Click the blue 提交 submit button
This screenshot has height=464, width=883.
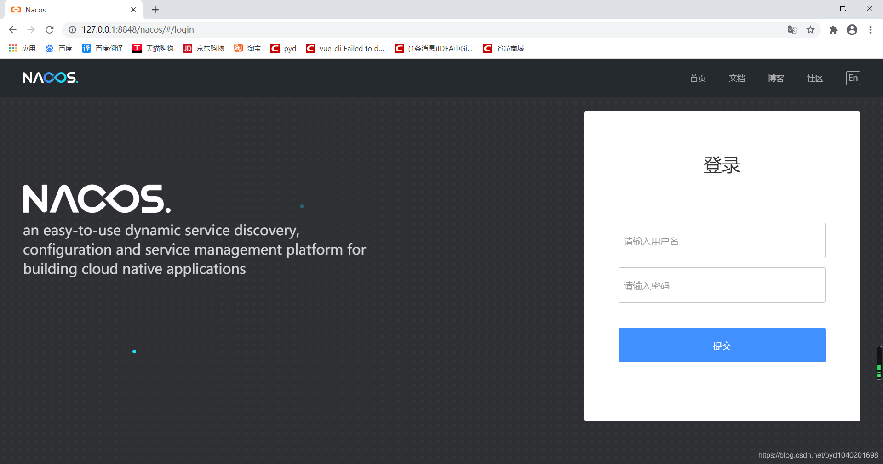[x=722, y=345]
